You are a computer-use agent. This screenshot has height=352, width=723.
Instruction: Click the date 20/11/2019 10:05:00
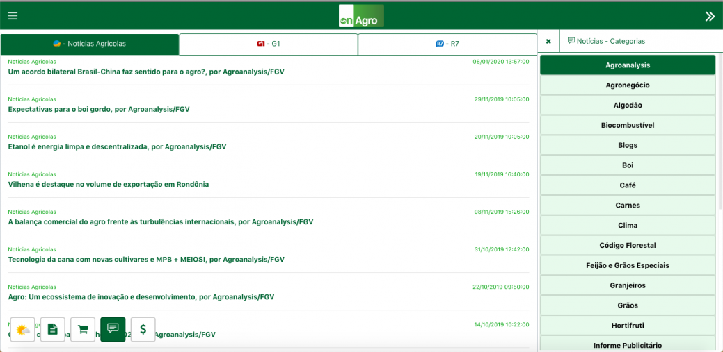click(x=502, y=137)
